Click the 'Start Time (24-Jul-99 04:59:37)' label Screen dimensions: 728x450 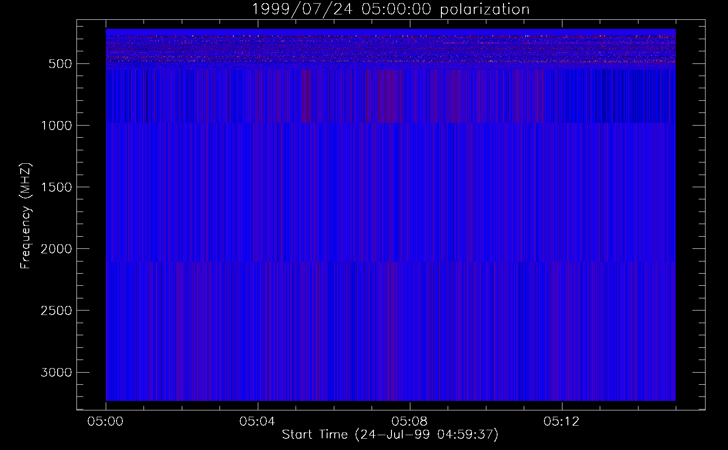(390, 435)
